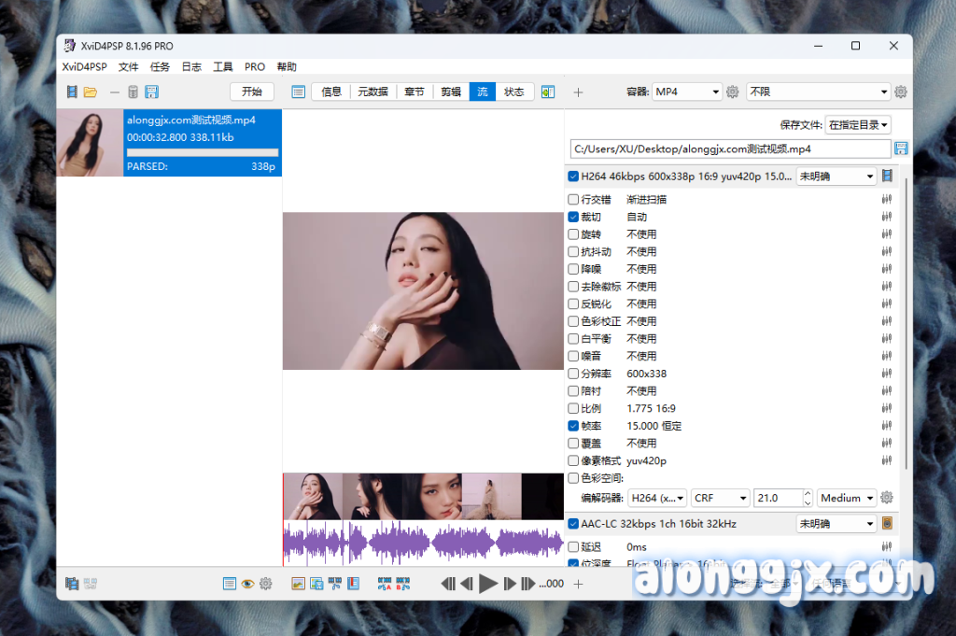Click the save icon beside output path
956x636 pixels.
pyautogui.click(x=901, y=148)
